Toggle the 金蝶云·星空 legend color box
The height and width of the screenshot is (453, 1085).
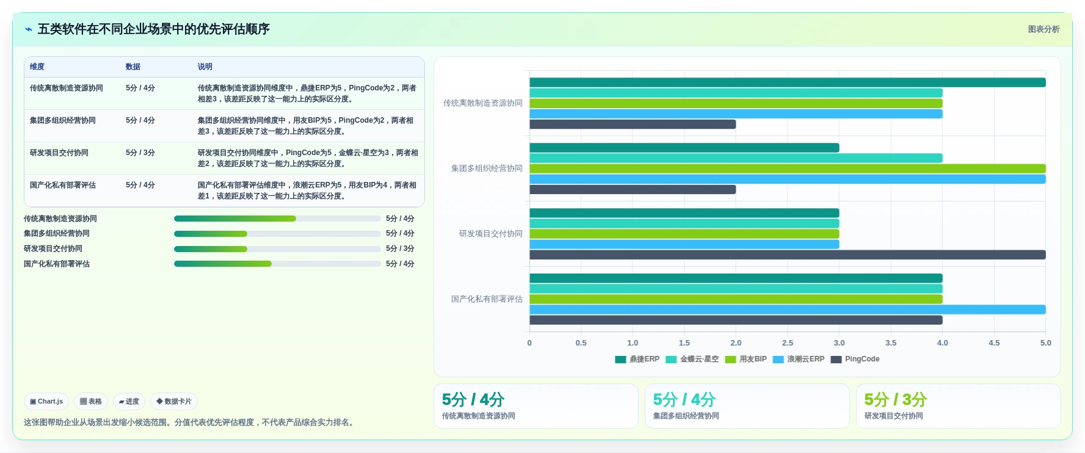click(671, 360)
